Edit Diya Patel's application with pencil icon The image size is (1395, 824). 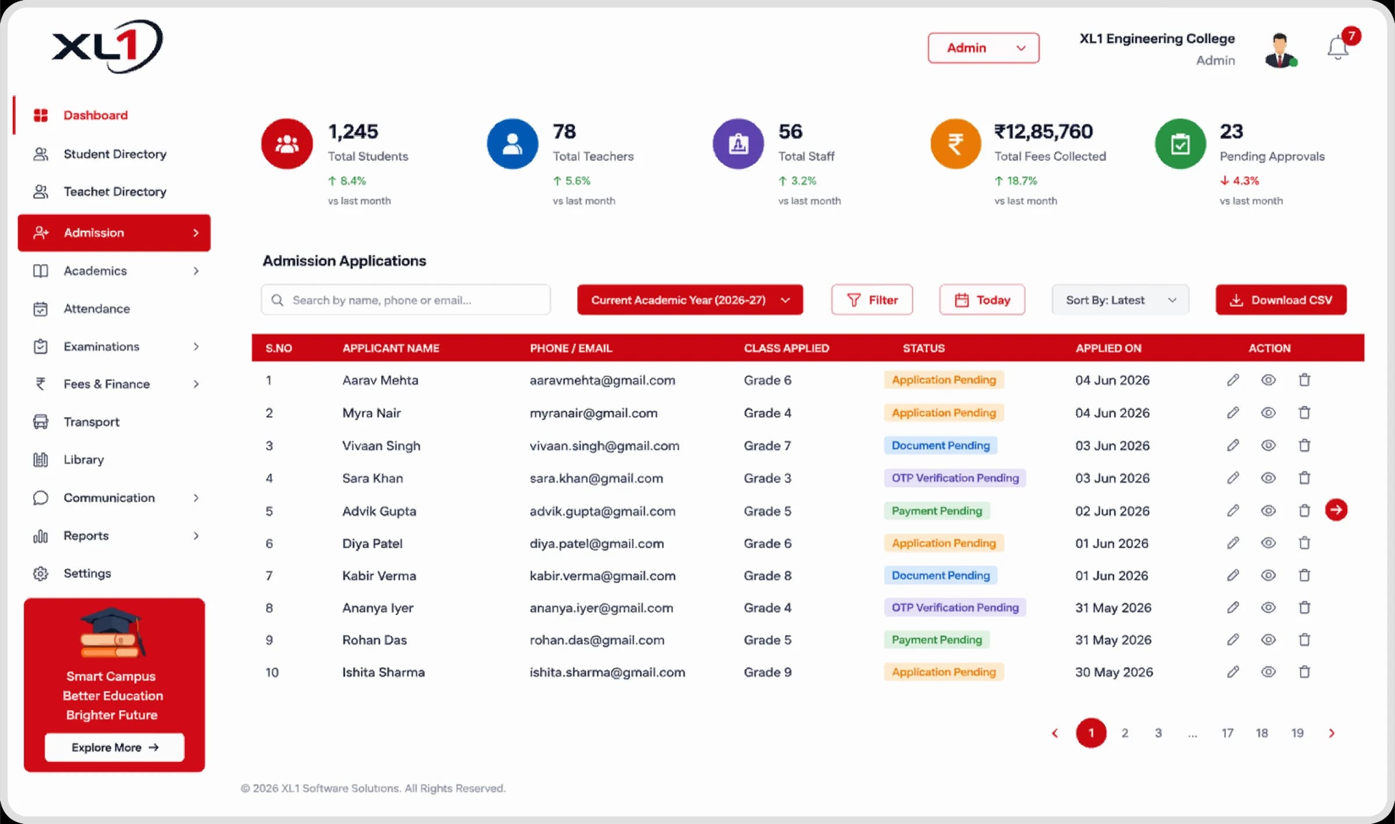coord(1233,543)
